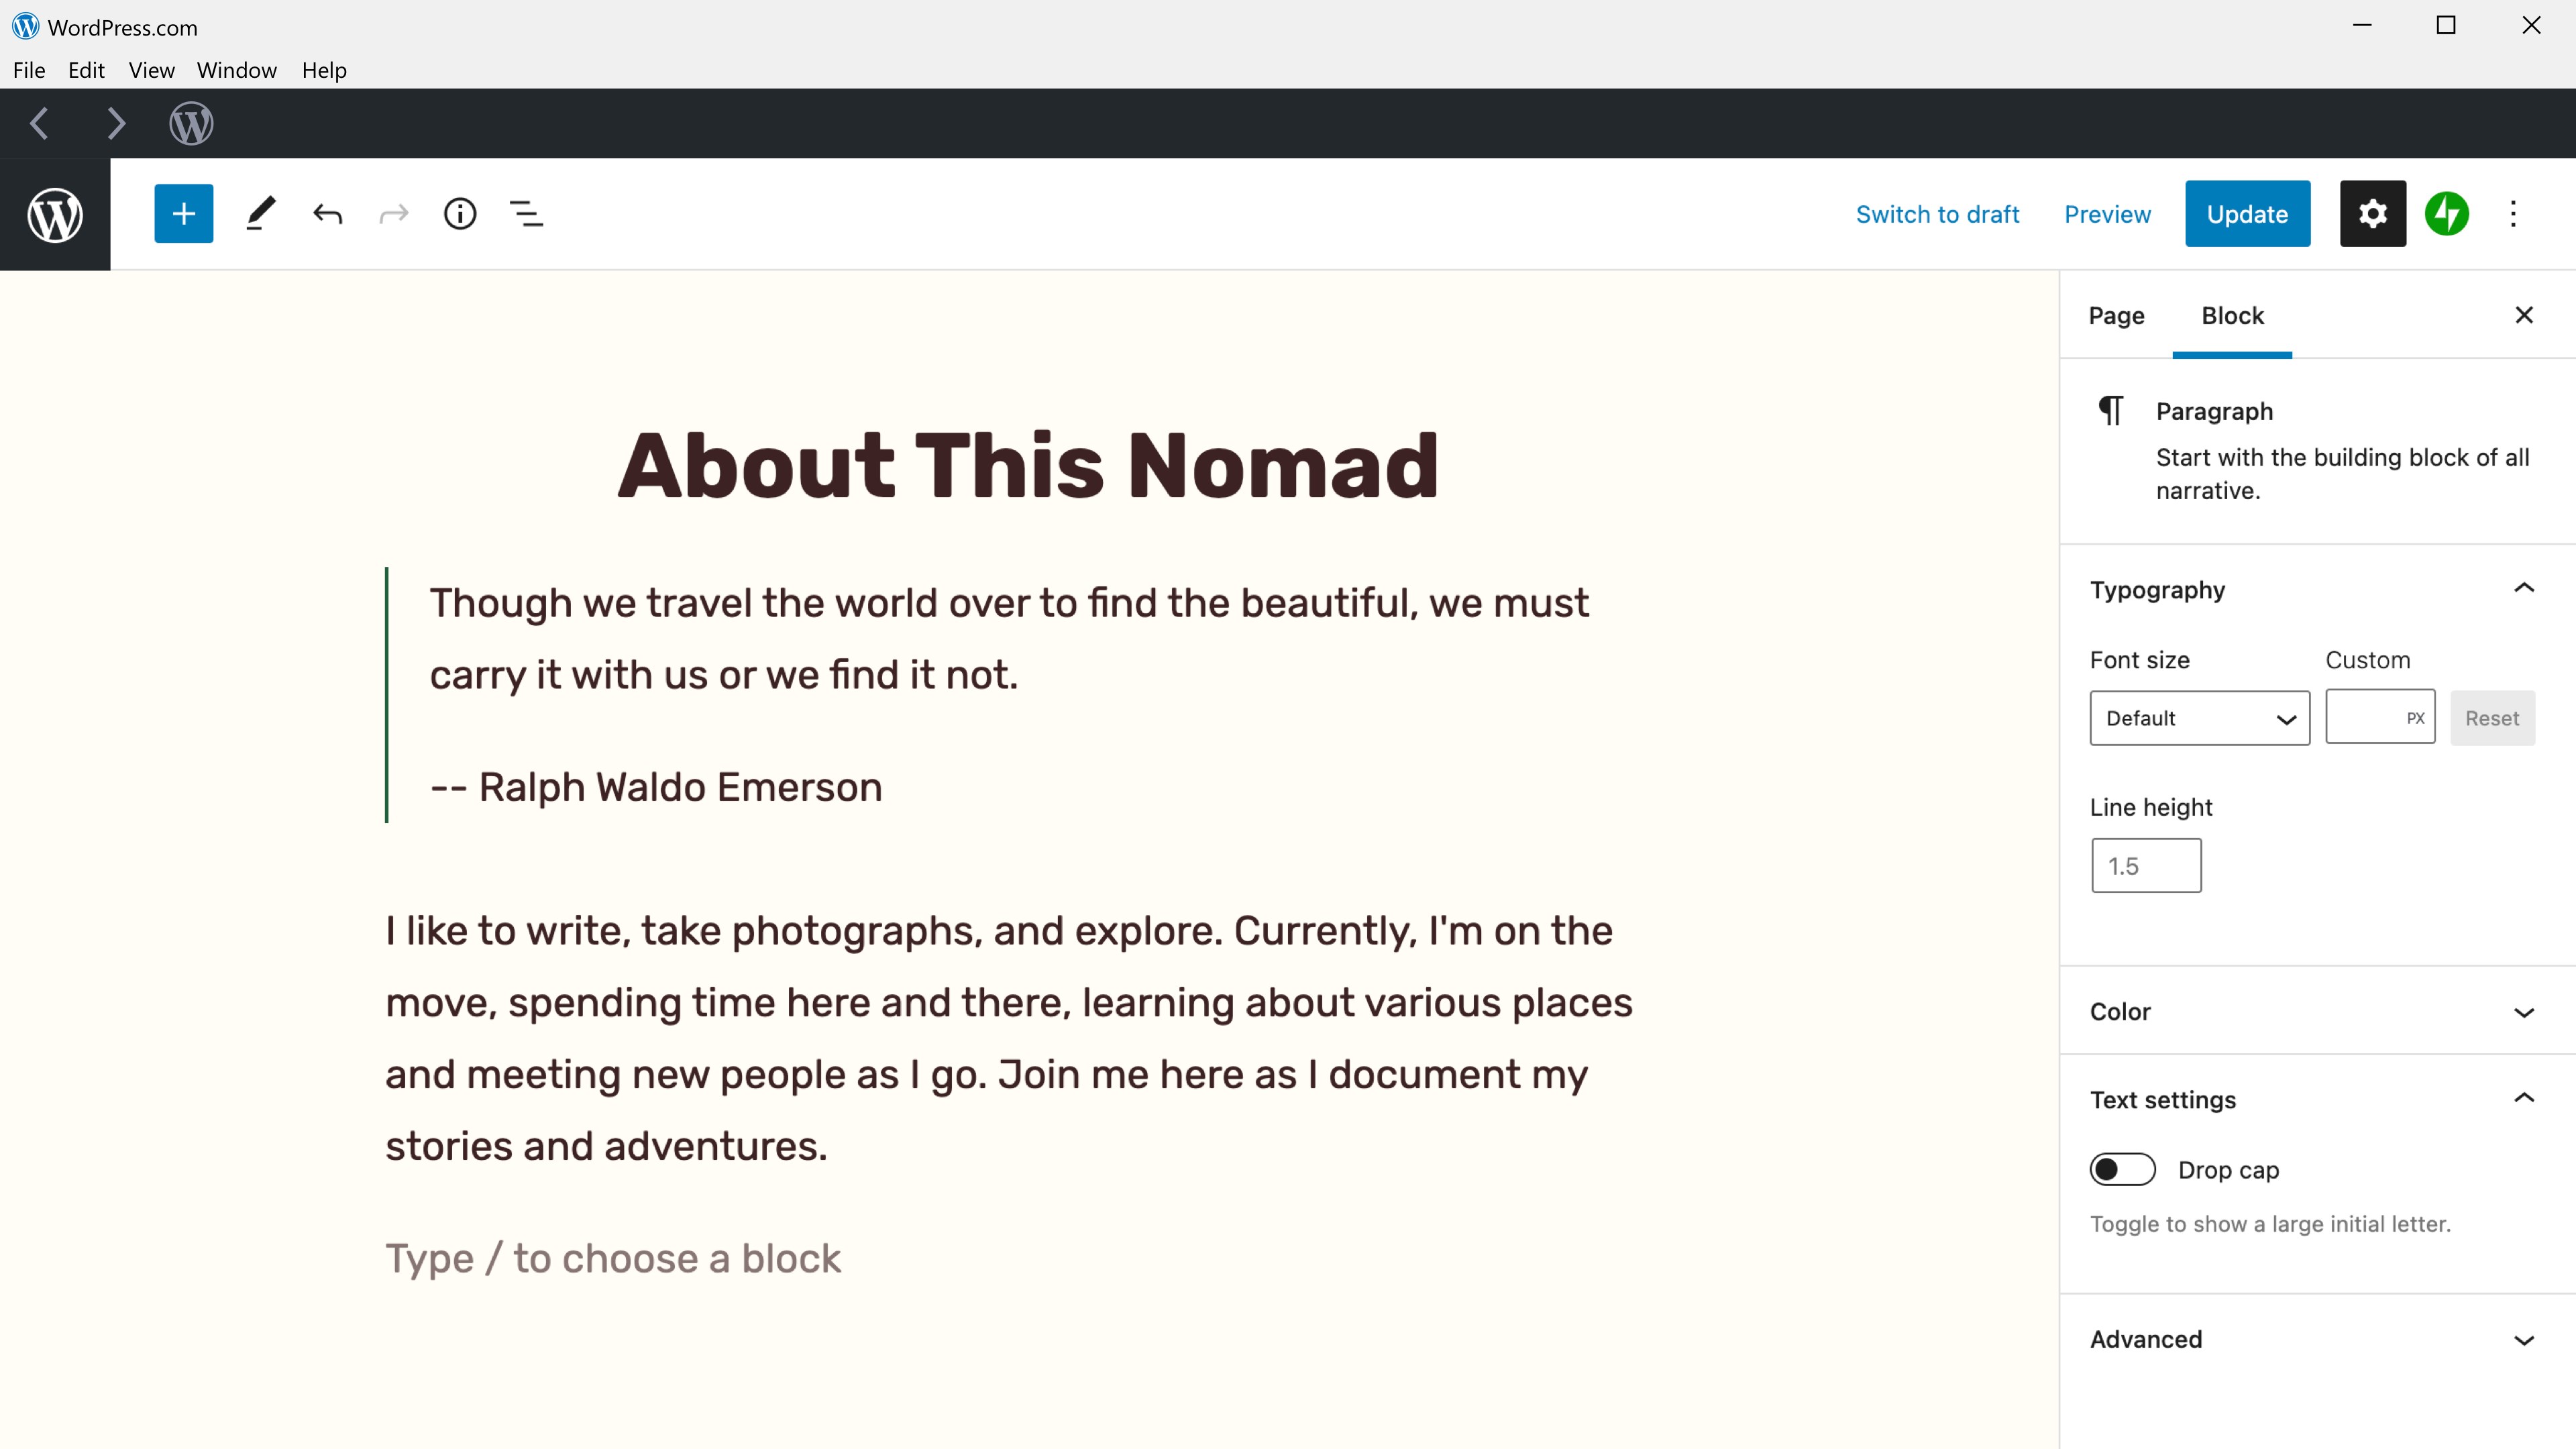Toggle the Settings gear button

click(2372, 213)
